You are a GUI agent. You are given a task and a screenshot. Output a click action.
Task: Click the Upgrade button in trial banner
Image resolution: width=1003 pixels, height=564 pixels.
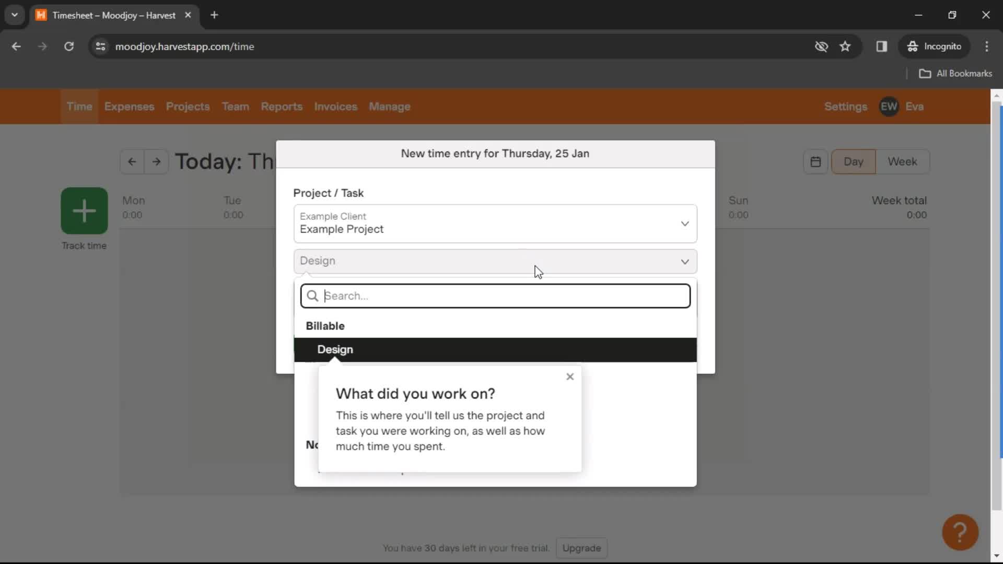pos(581,548)
